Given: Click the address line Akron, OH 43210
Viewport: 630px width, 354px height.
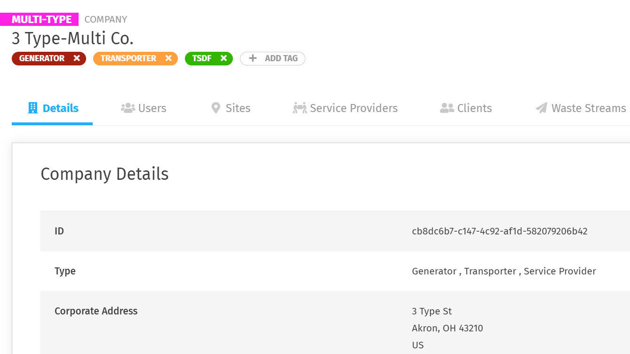Looking at the screenshot, I should tap(447, 328).
